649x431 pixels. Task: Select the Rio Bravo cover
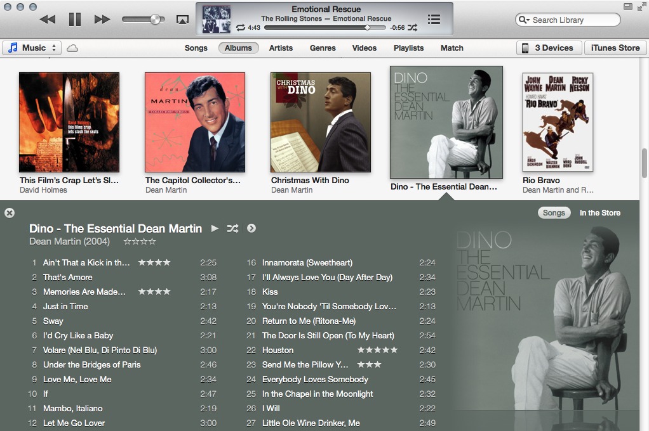pos(558,122)
